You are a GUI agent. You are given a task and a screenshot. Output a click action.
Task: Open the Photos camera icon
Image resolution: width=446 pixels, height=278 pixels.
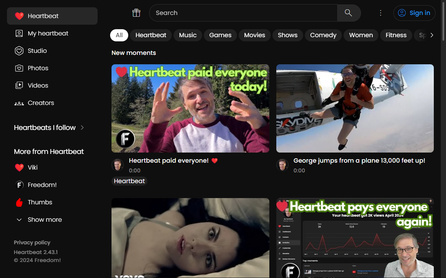coord(19,68)
